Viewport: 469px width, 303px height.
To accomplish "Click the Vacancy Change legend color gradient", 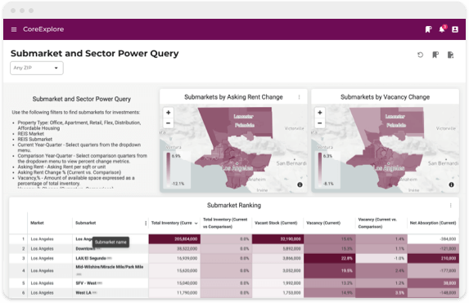I will [x=320, y=170].
